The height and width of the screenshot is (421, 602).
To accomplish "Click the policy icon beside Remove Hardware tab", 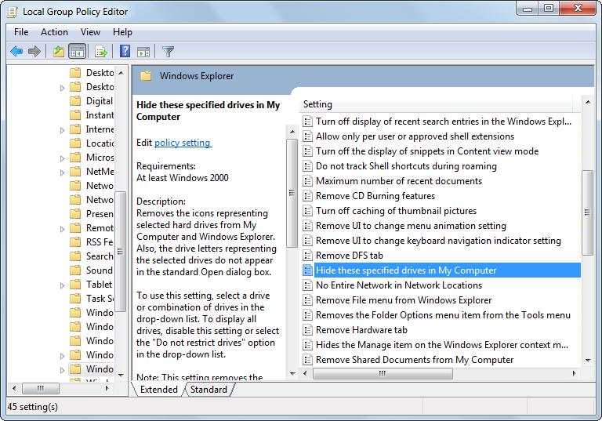I will tap(307, 330).
